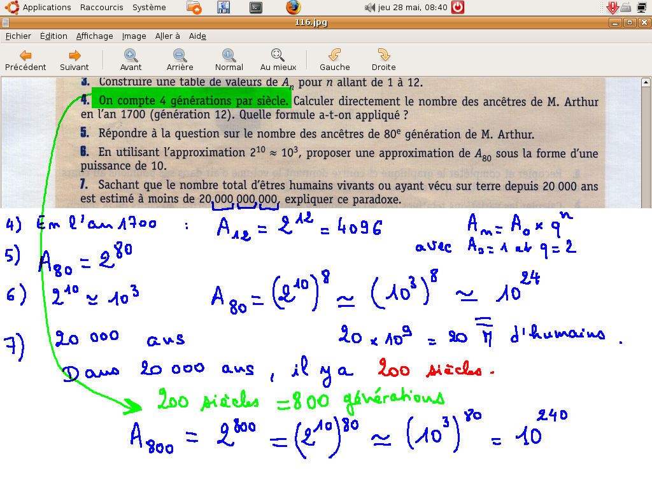
Task: Click the volume speaker icon
Action: (370, 8)
